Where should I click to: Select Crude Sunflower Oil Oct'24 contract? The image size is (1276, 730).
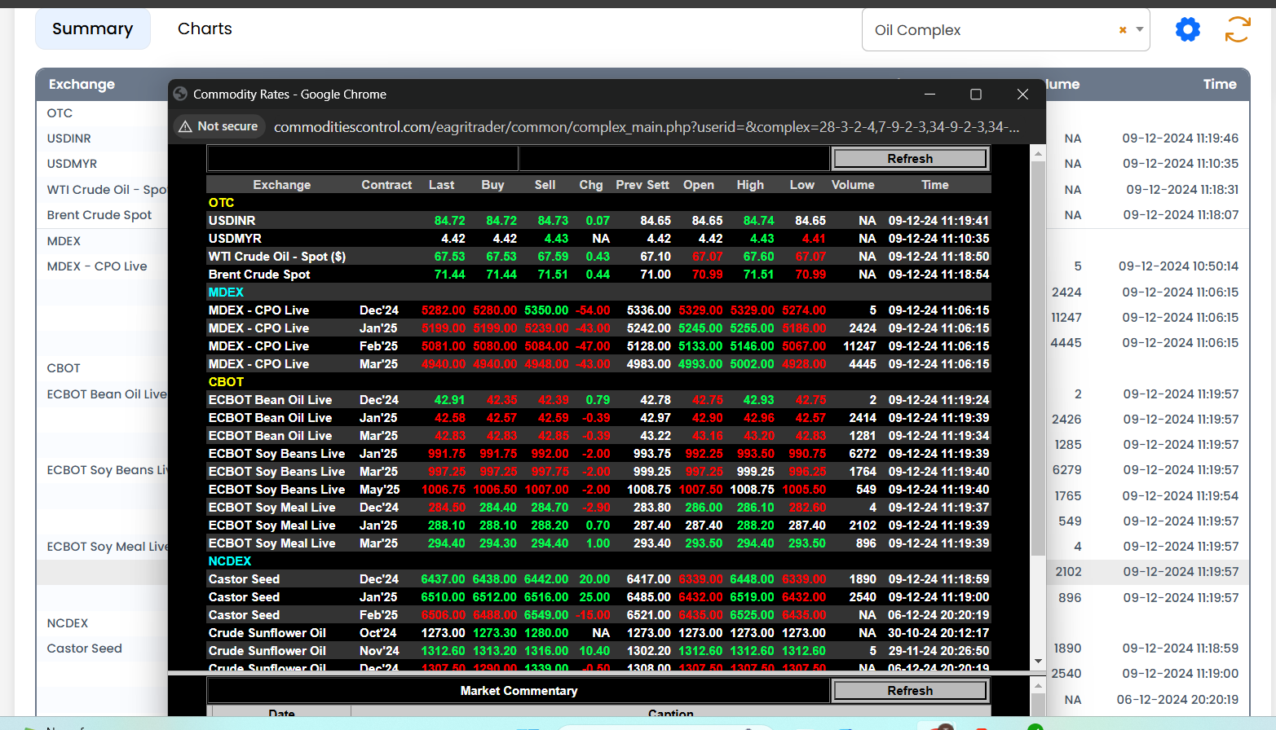click(598, 633)
